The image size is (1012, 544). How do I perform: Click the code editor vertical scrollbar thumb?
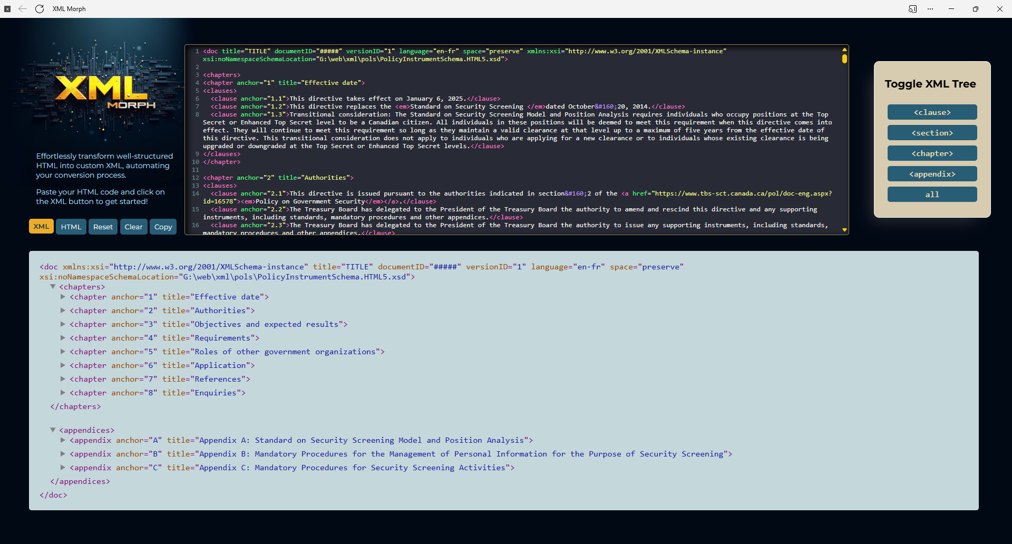point(844,59)
